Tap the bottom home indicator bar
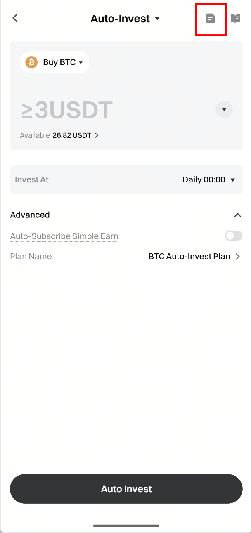The image size is (251, 533). tap(126, 526)
